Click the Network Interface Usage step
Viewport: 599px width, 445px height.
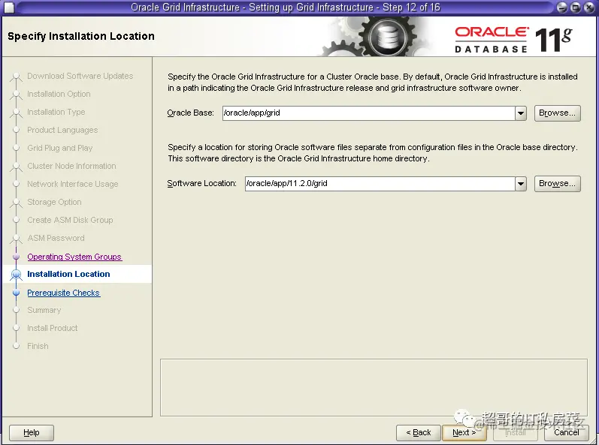coord(73,184)
